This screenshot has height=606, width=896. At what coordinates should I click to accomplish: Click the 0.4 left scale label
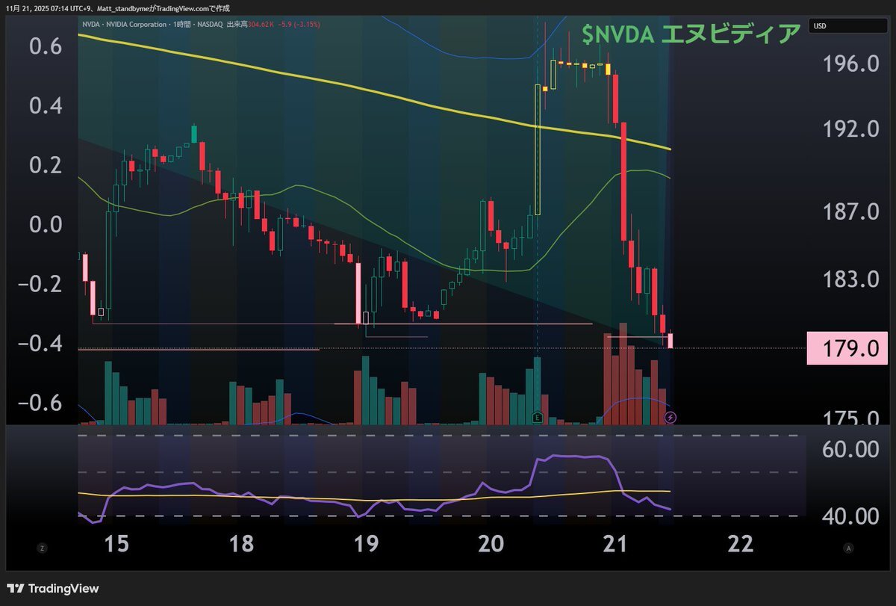(46, 106)
